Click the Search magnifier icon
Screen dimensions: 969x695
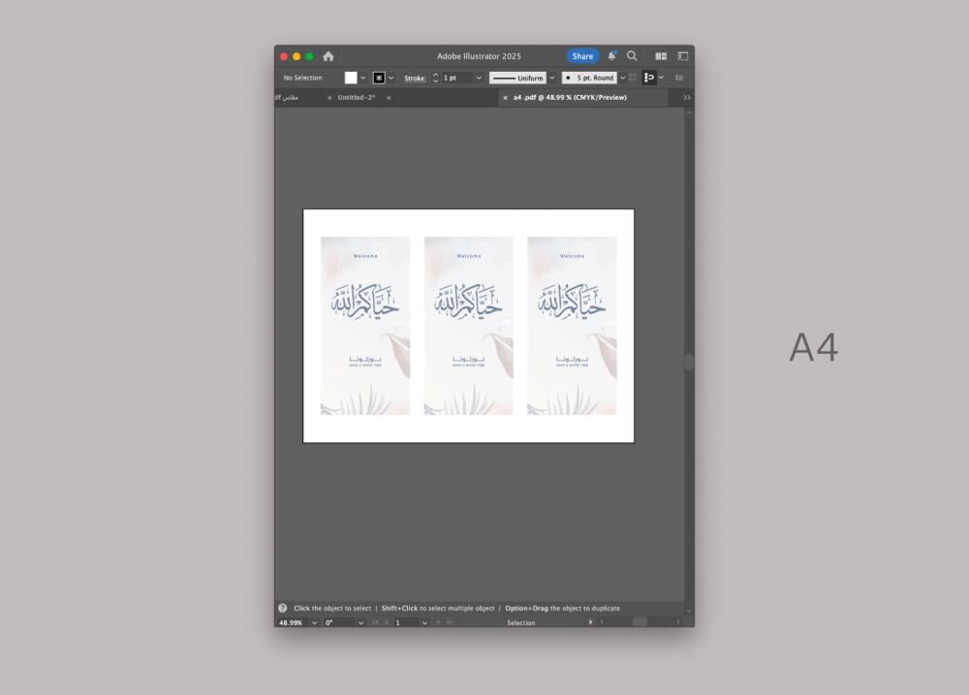[632, 56]
